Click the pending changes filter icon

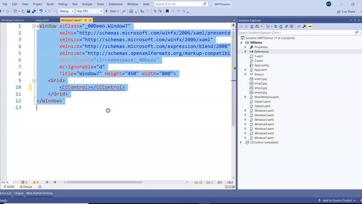269,27
